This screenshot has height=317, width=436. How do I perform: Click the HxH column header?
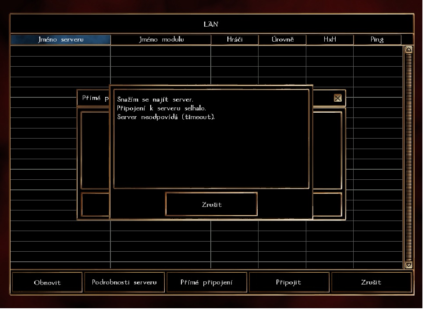329,40
